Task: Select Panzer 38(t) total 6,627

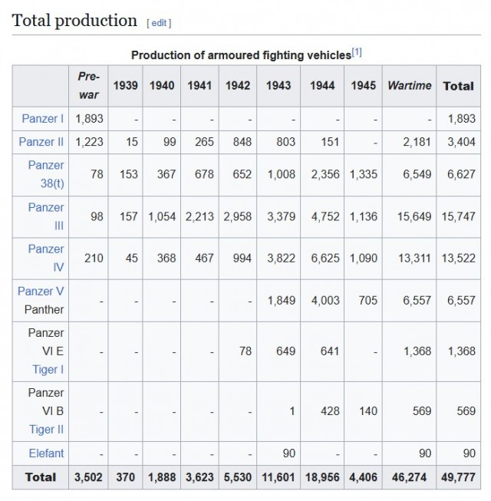Action: coord(461,174)
